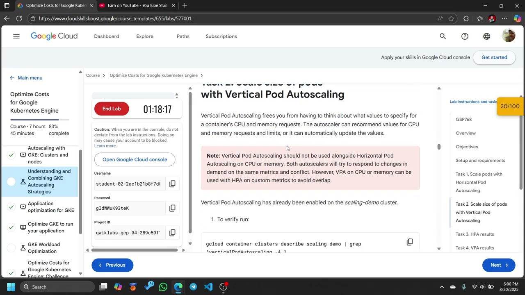This screenshot has width=525, height=295.
Task: Click the checkmark beside Application optimization for GKE
Action: point(11,207)
